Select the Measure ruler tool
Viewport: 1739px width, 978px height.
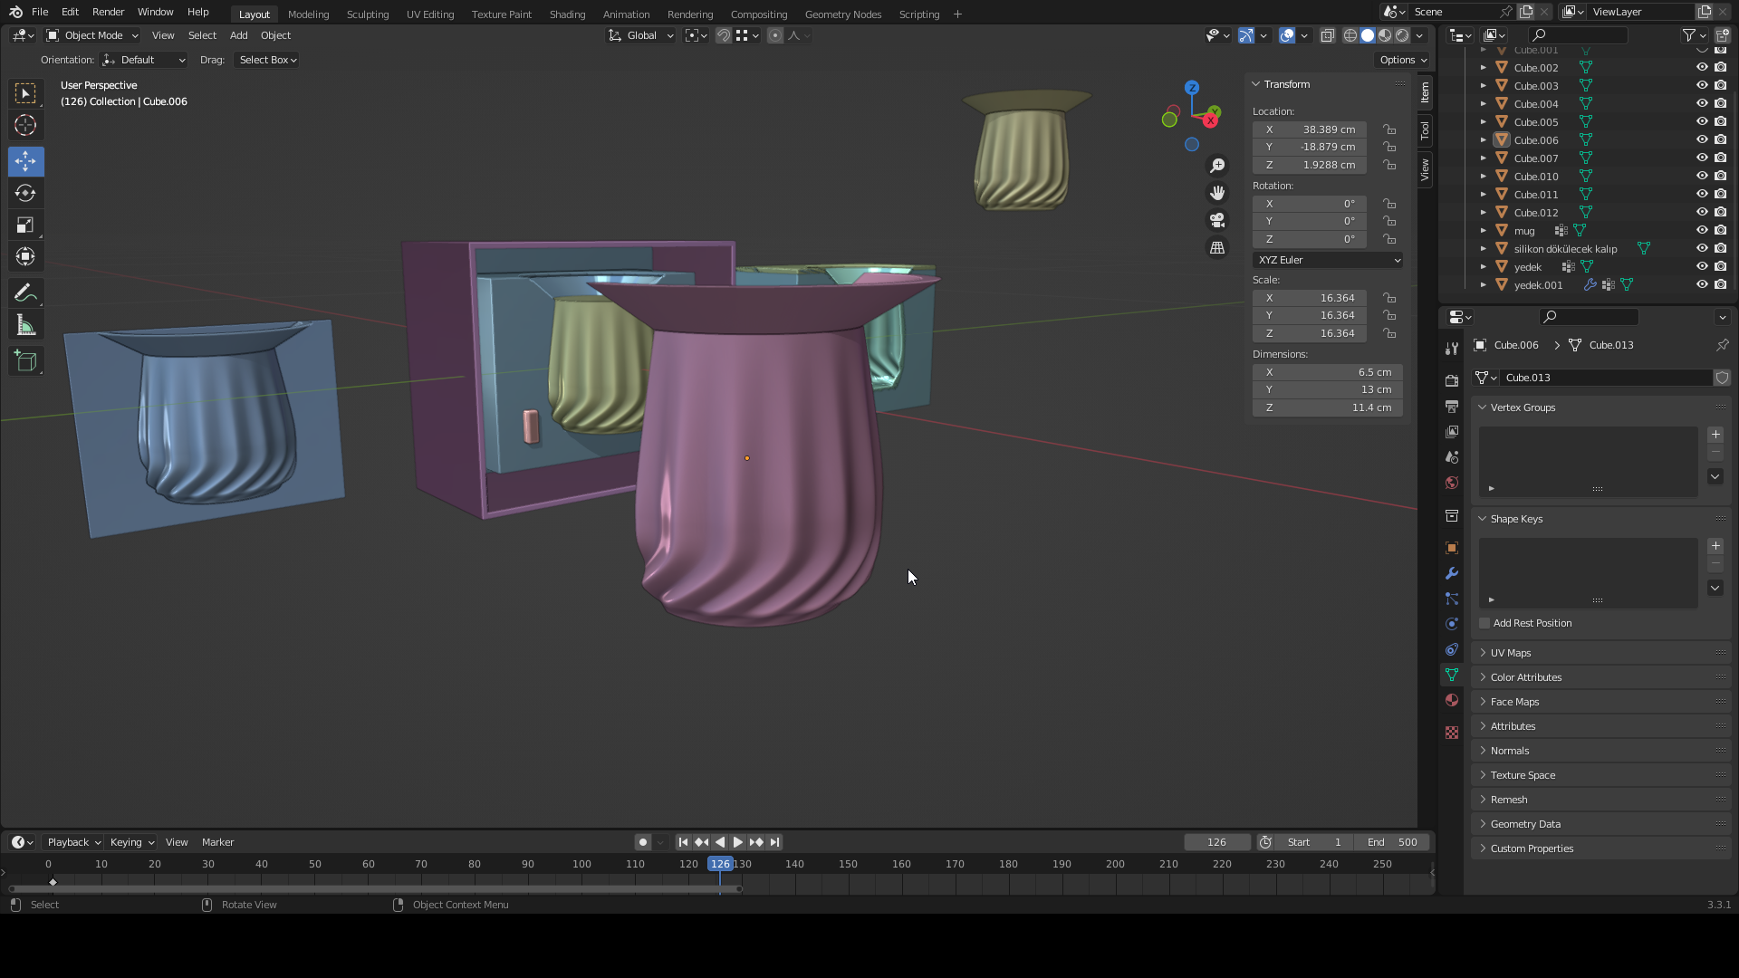point(25,326)
